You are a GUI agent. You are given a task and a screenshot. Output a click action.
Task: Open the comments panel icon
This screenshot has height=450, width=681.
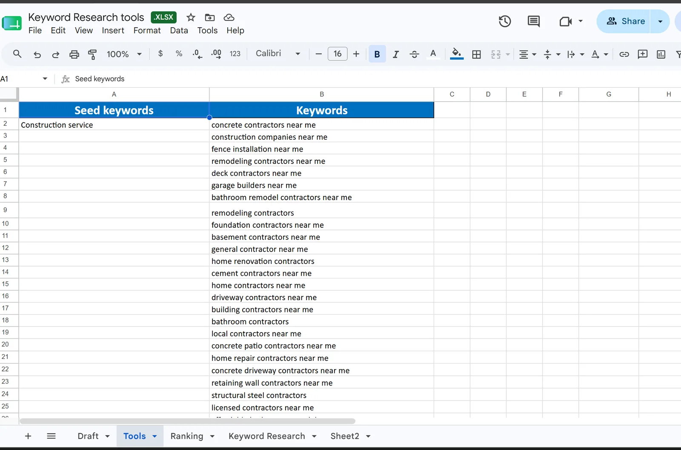(534, 21)
